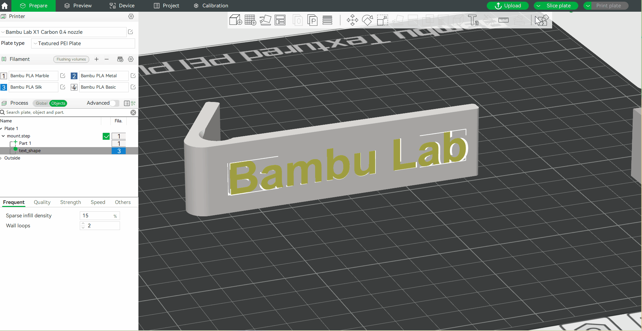Select the Scale tool
Screen dimensions: 642x331
(x=382, y=20)
